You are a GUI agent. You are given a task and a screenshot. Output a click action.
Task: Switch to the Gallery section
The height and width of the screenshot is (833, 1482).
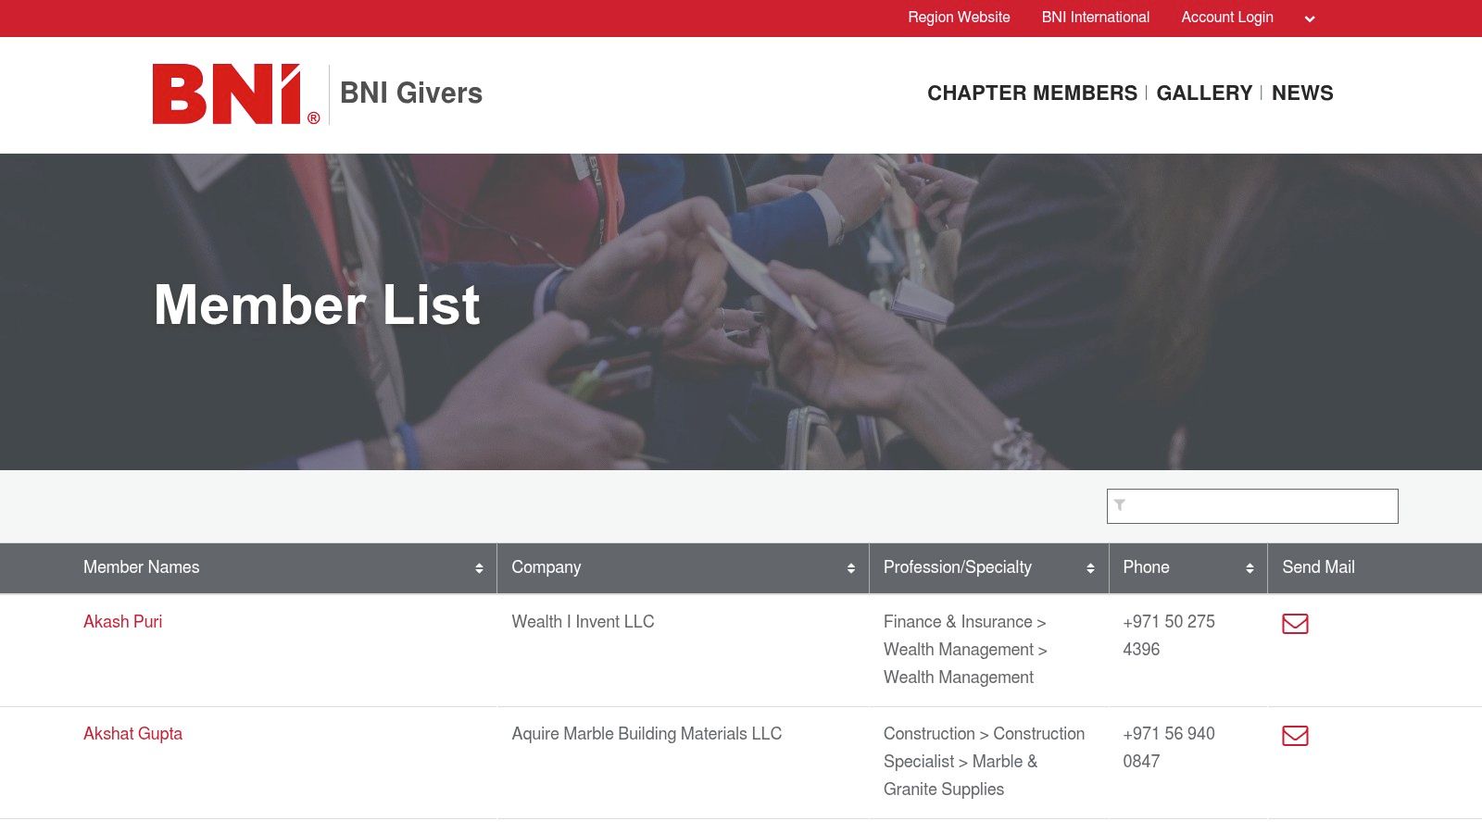[1204, 93]
